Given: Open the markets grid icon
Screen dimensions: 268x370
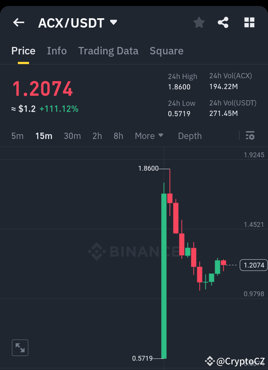Looking at the screenshot, I should [249, 22].
